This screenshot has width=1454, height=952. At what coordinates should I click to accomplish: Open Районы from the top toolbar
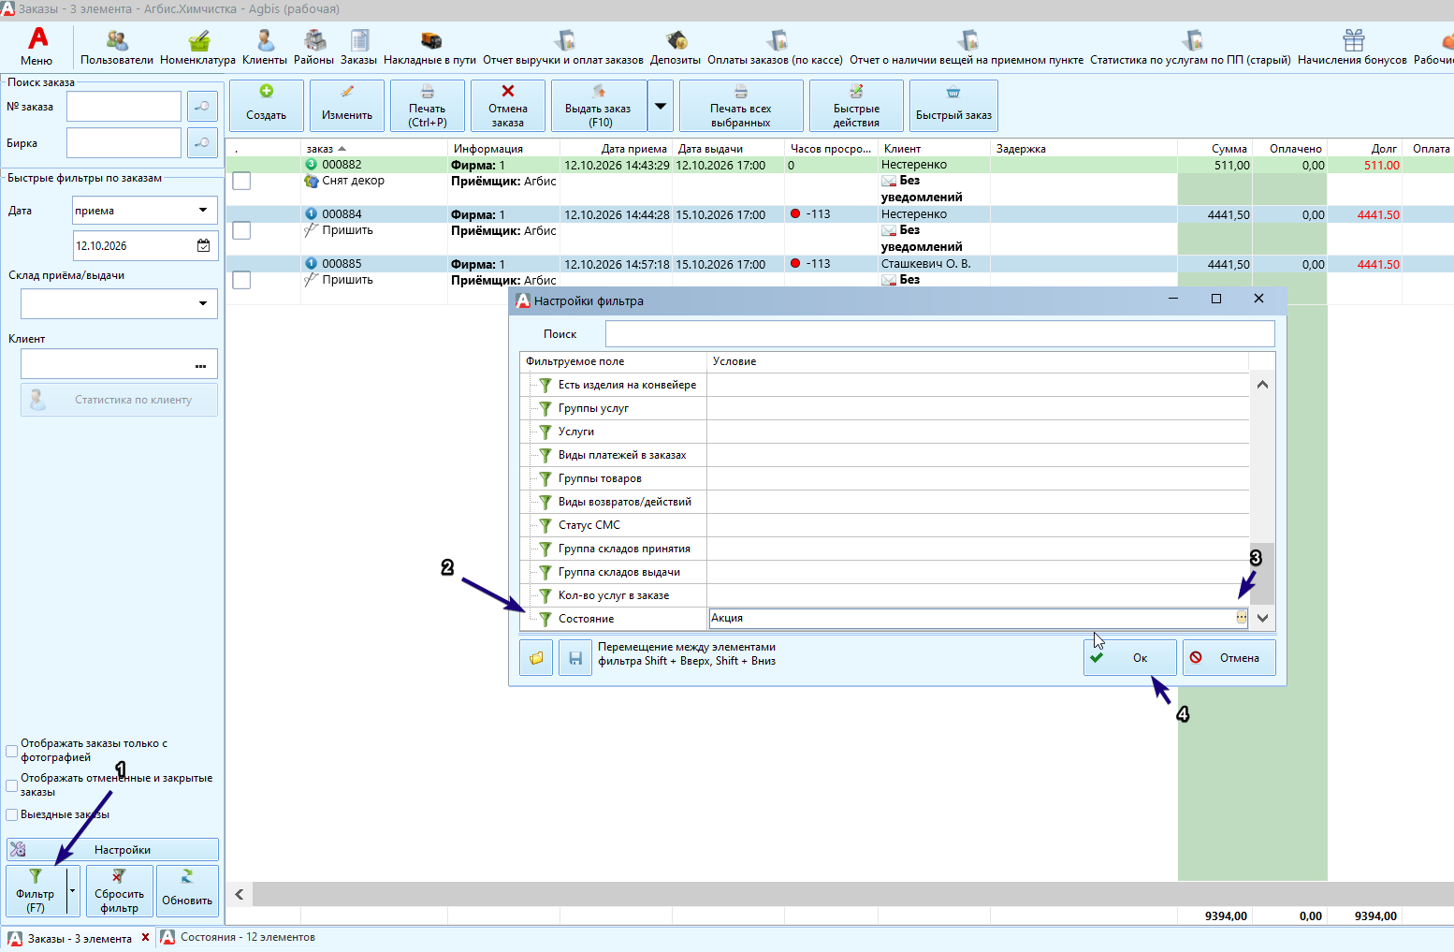[x=314, y=46]
